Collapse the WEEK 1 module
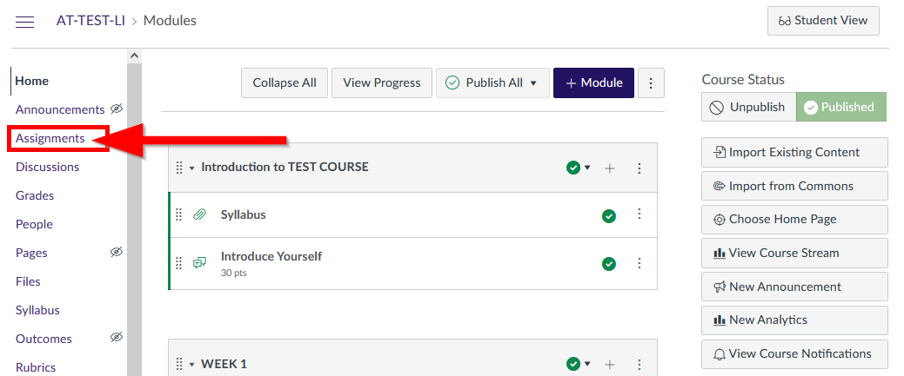 [x=192, y=364]
